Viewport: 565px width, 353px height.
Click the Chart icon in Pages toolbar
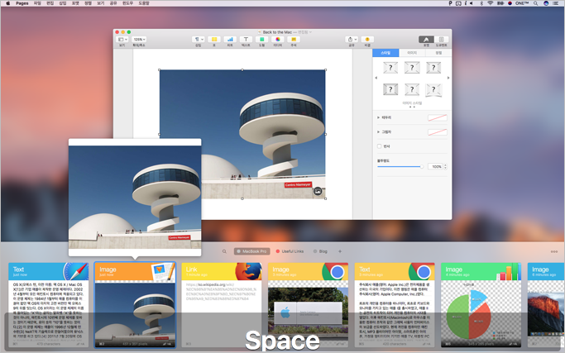[x=230, y=39]
